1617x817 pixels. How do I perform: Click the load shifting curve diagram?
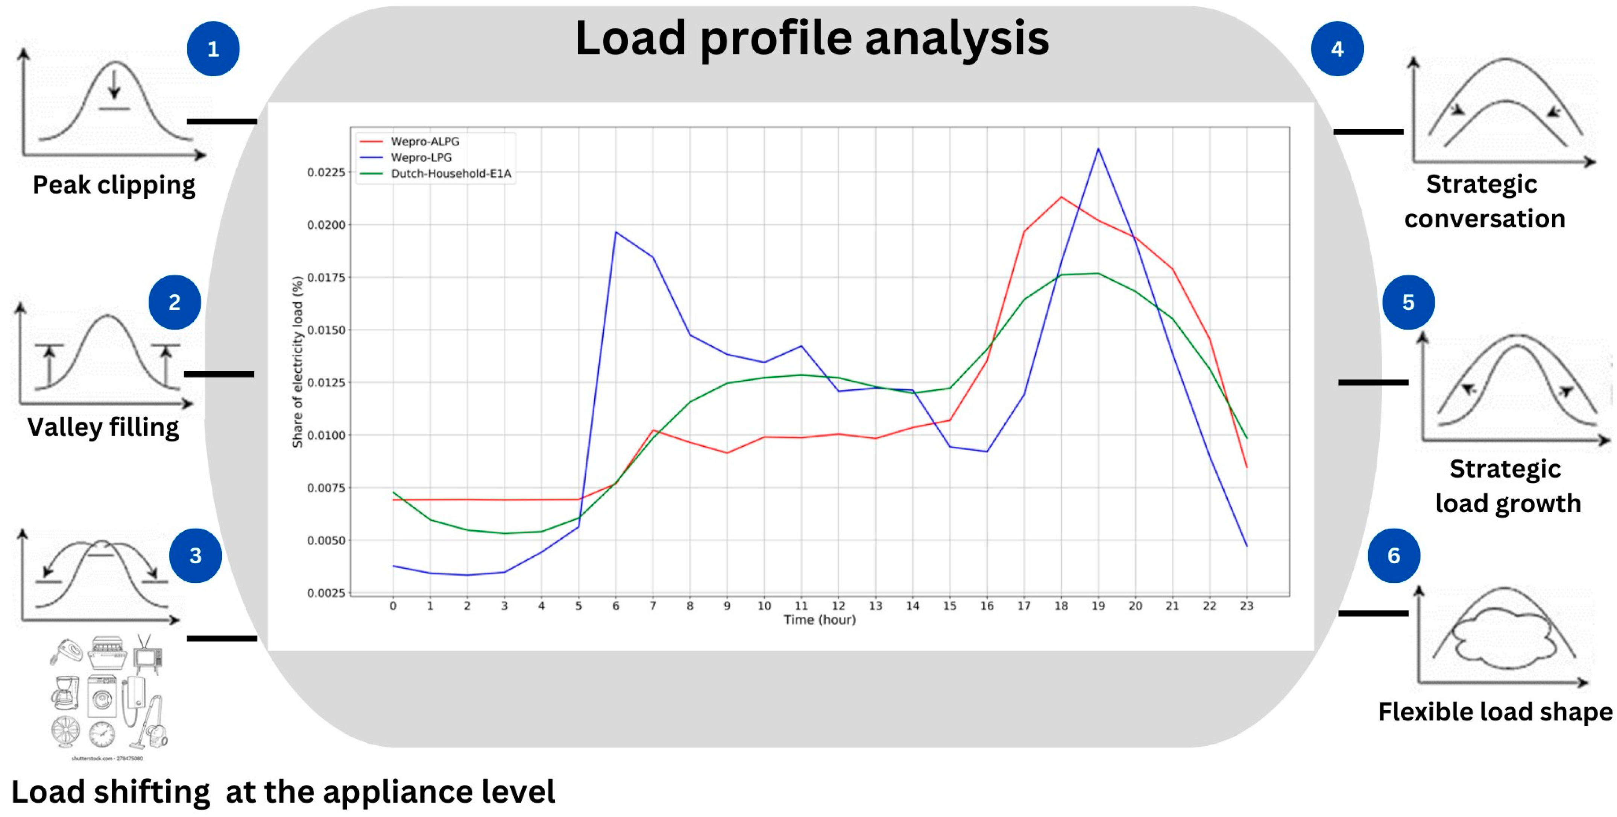click(x=100, y=577)
